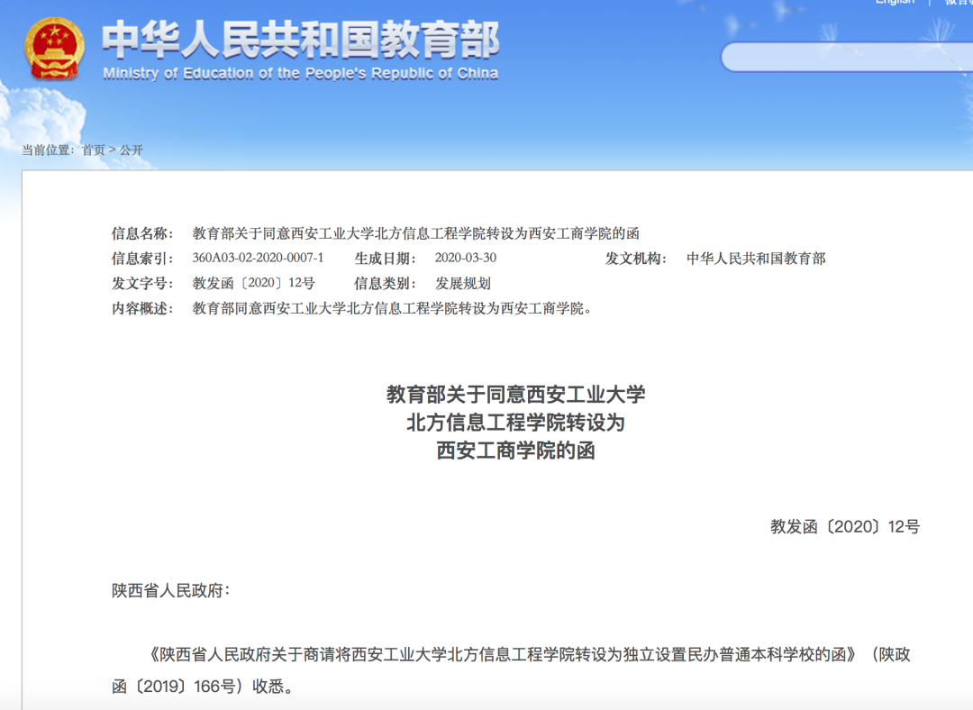Click the 中华人民共和国教育部 site title
Image resolution: width=973 pixels, height=710 pixels.
[301, 39]
